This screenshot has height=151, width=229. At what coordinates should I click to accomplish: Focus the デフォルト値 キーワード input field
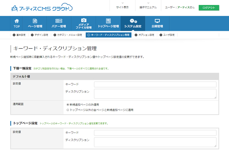point(155,84)
